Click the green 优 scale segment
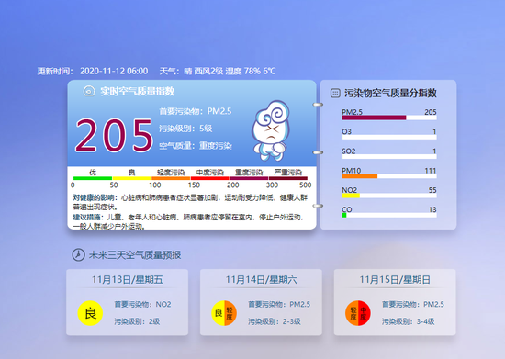Screen dimensions: 505x359 (x=93, y=178)
